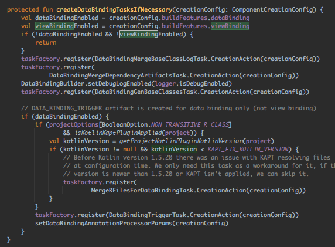This screenshot has width=335, height=247.
Task: Click the DataBindingMergeBaseClassLogTask class name
Action: [151, 59]
